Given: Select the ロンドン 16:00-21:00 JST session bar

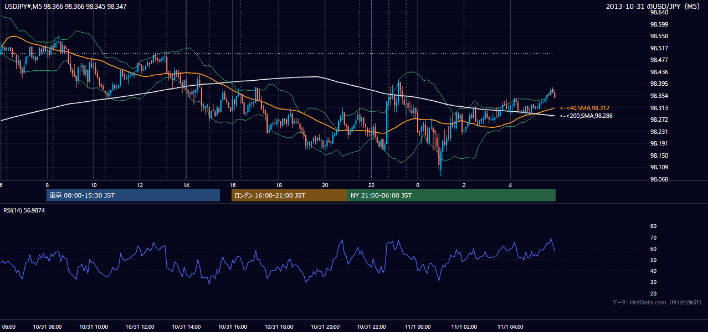Looking at the screenshot, I should pos(289,195).
